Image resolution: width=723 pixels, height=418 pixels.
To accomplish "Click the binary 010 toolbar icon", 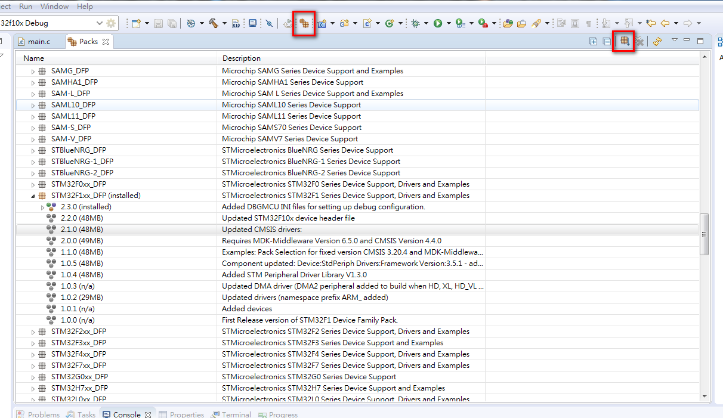I will [236, 23].
